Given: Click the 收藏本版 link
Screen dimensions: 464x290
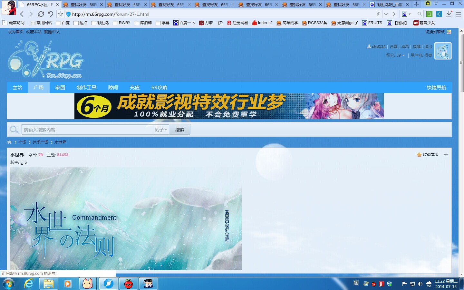Looking at the screenshot, I should 431,155.
